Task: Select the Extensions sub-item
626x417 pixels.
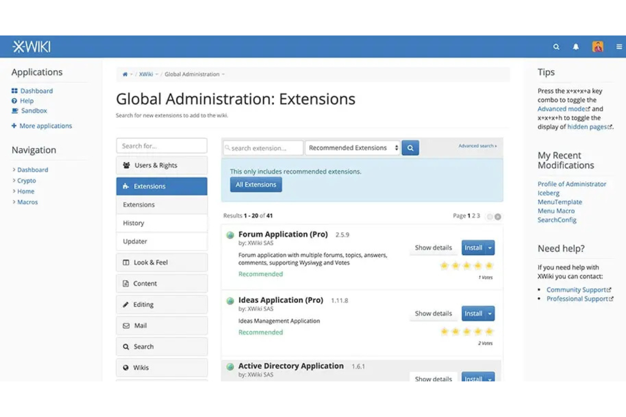Action: tap(162, 204)
